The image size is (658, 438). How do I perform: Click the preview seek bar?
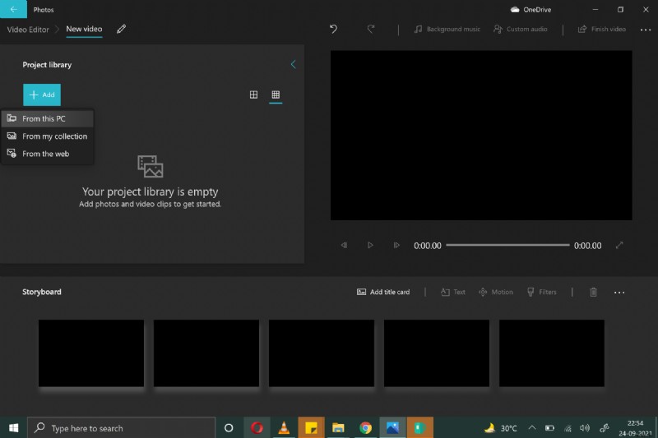pyautogui.click(x=507, y=245)
